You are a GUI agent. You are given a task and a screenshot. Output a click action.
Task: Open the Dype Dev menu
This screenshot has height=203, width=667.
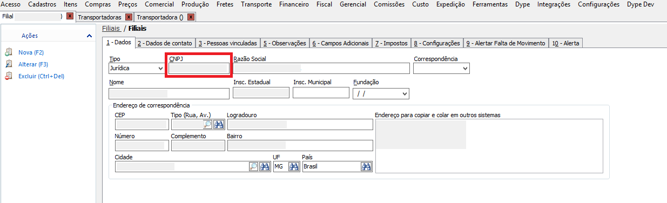pyautogui.click(x=640, y=4)
